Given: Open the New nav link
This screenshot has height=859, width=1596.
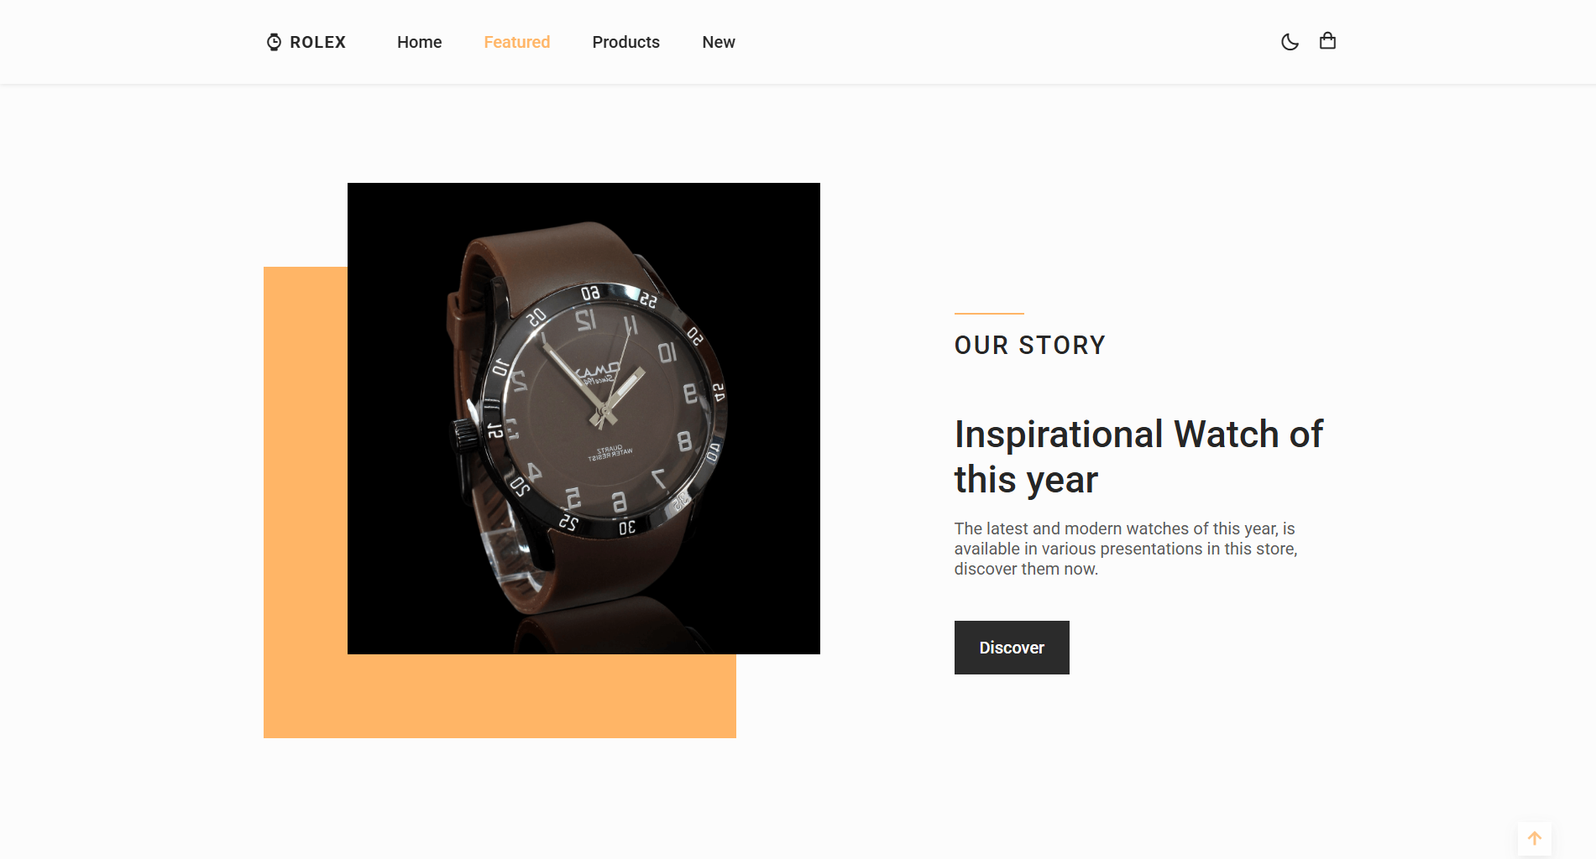Looking at the screenshot, I should click(x=719, y=42).
